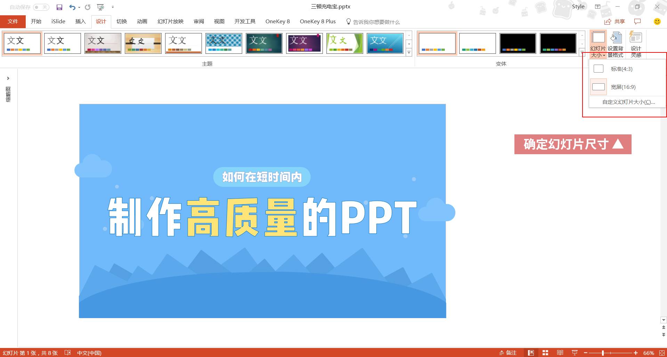The image size is (667, 357).
Task: Select the first white Office theme thumbnail
Action: pos(22,43)
